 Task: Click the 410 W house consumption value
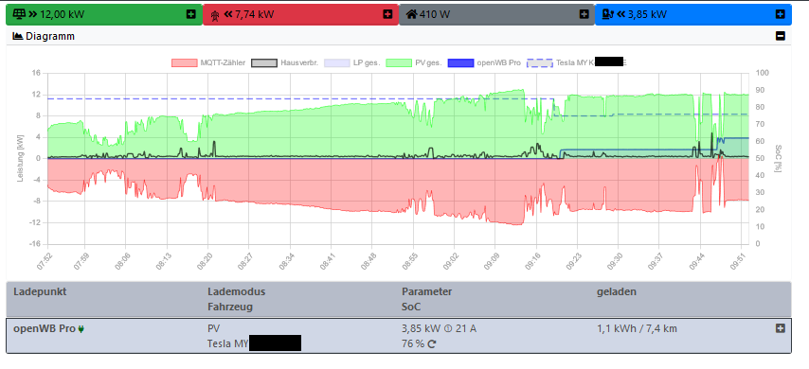tap(435, 14)
